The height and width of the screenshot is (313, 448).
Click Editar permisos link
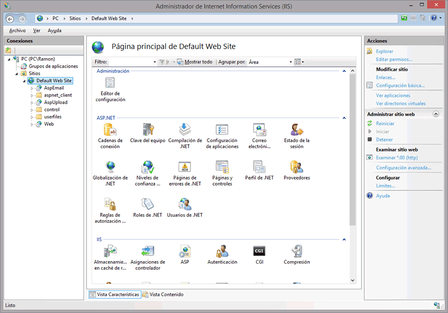pyautogui.click(x=394, y=59)
